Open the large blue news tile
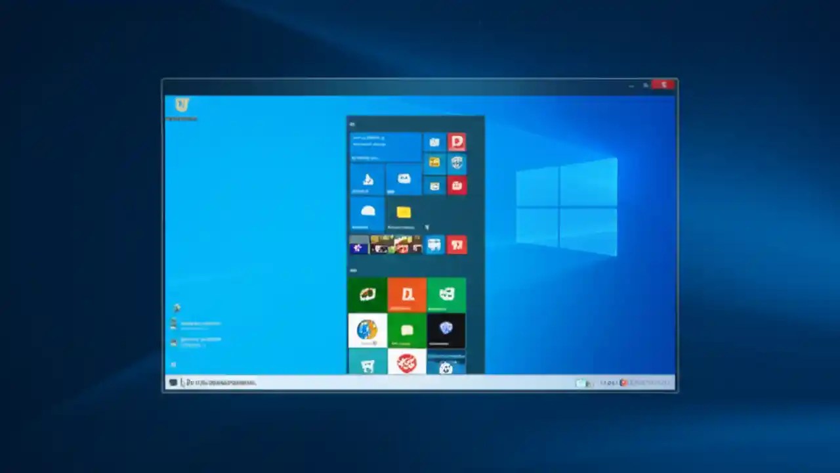The height and width of the screenshot is (473, 840). point(385,144)
